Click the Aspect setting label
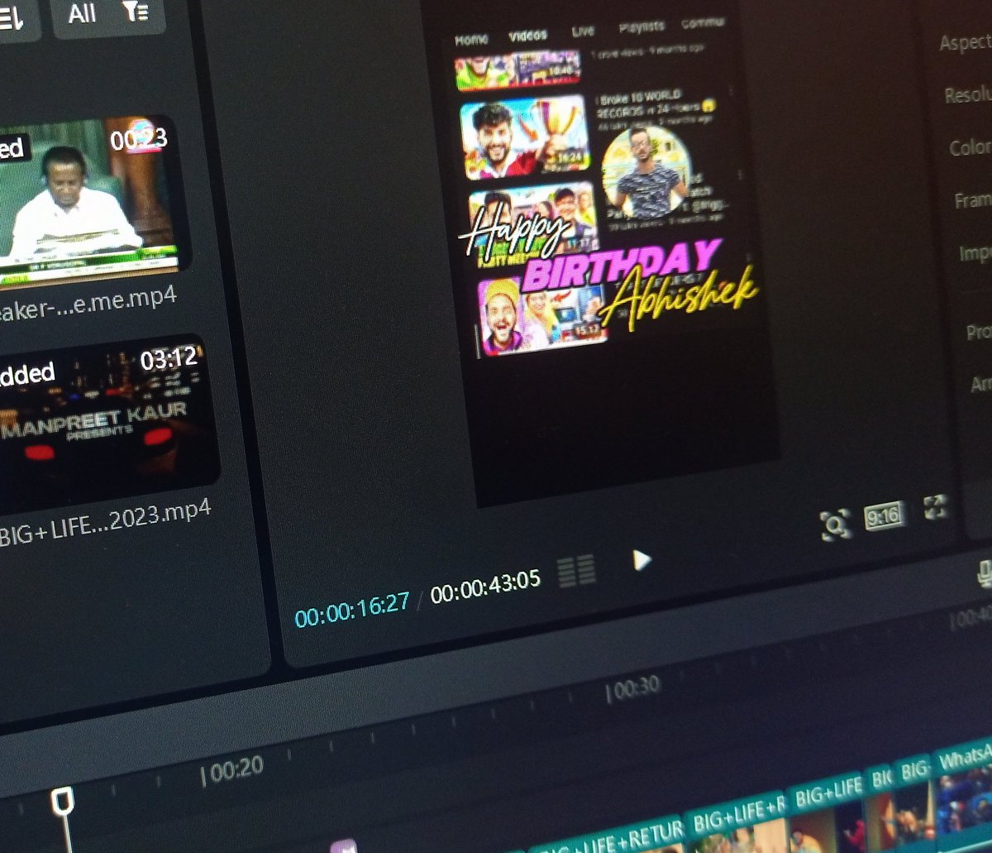 pyautogui.click(x=965, y=41)
